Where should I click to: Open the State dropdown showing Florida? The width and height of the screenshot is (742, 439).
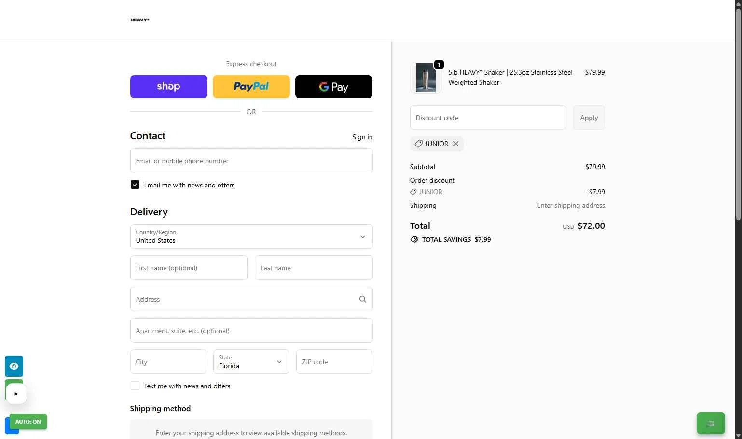coord(251,362)
